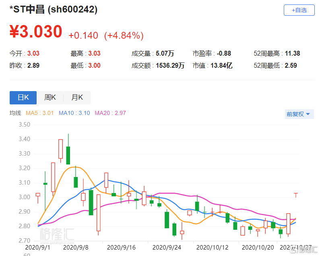This screenshot has width=320, height=256.
Task: Select the latest red T-shaped candle near 3.03
Action: click(296, 195)
